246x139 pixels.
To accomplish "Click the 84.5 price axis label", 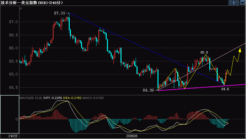I will [13, 88].
